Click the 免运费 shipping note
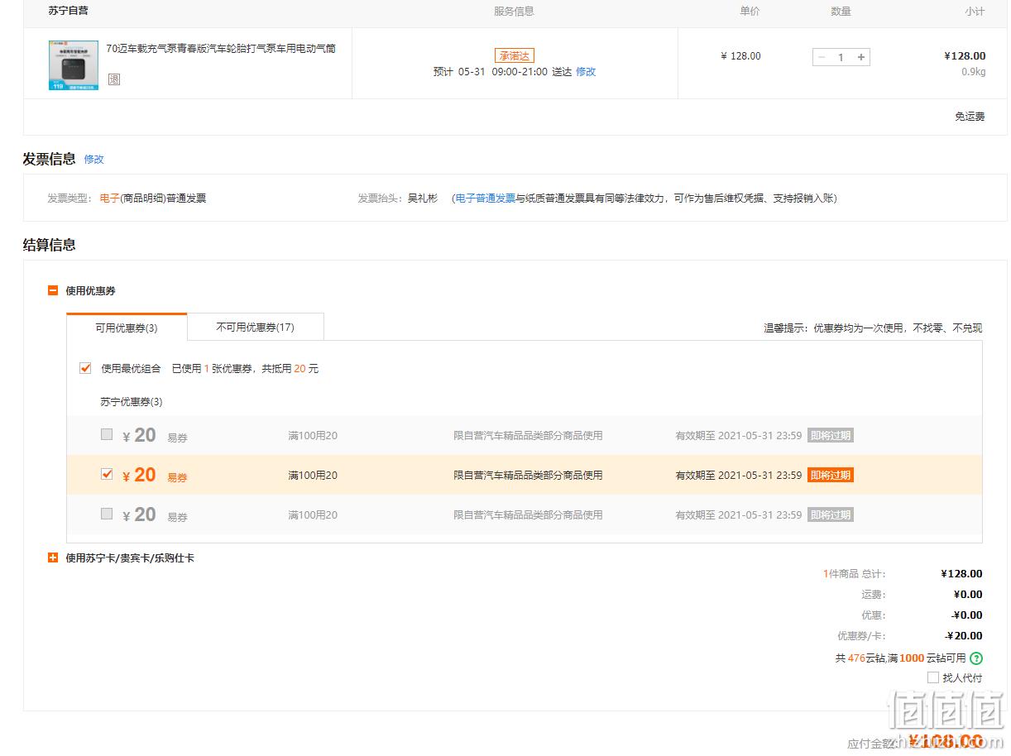 click(x=970, y=117)
